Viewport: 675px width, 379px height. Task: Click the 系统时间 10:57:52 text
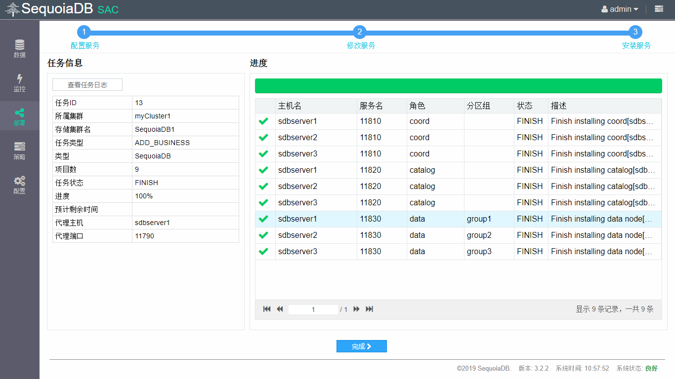[x=582, y=368]
